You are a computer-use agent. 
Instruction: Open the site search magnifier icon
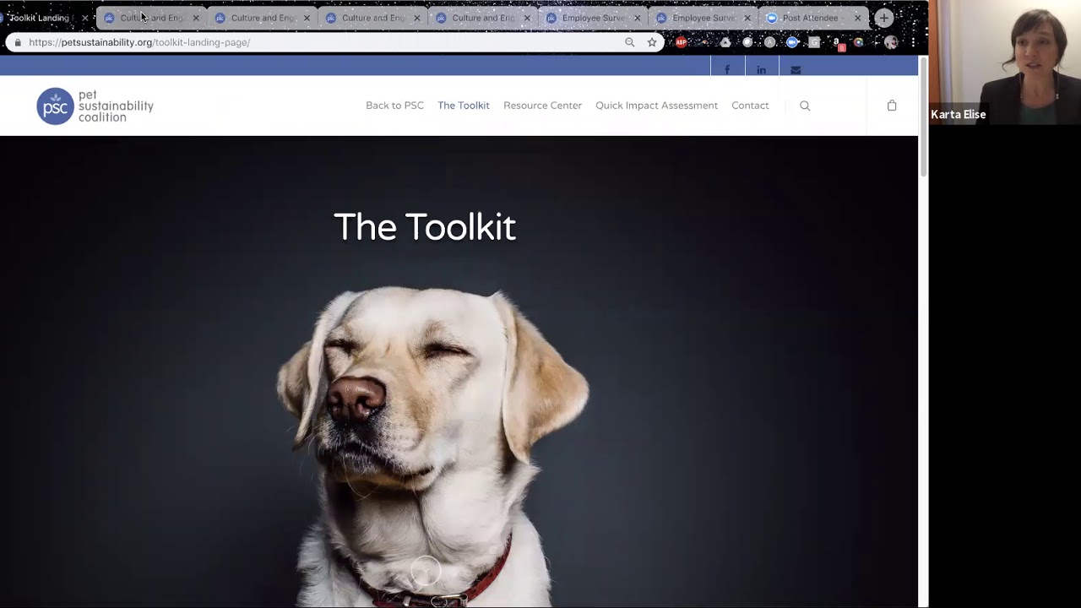point(805,106)
